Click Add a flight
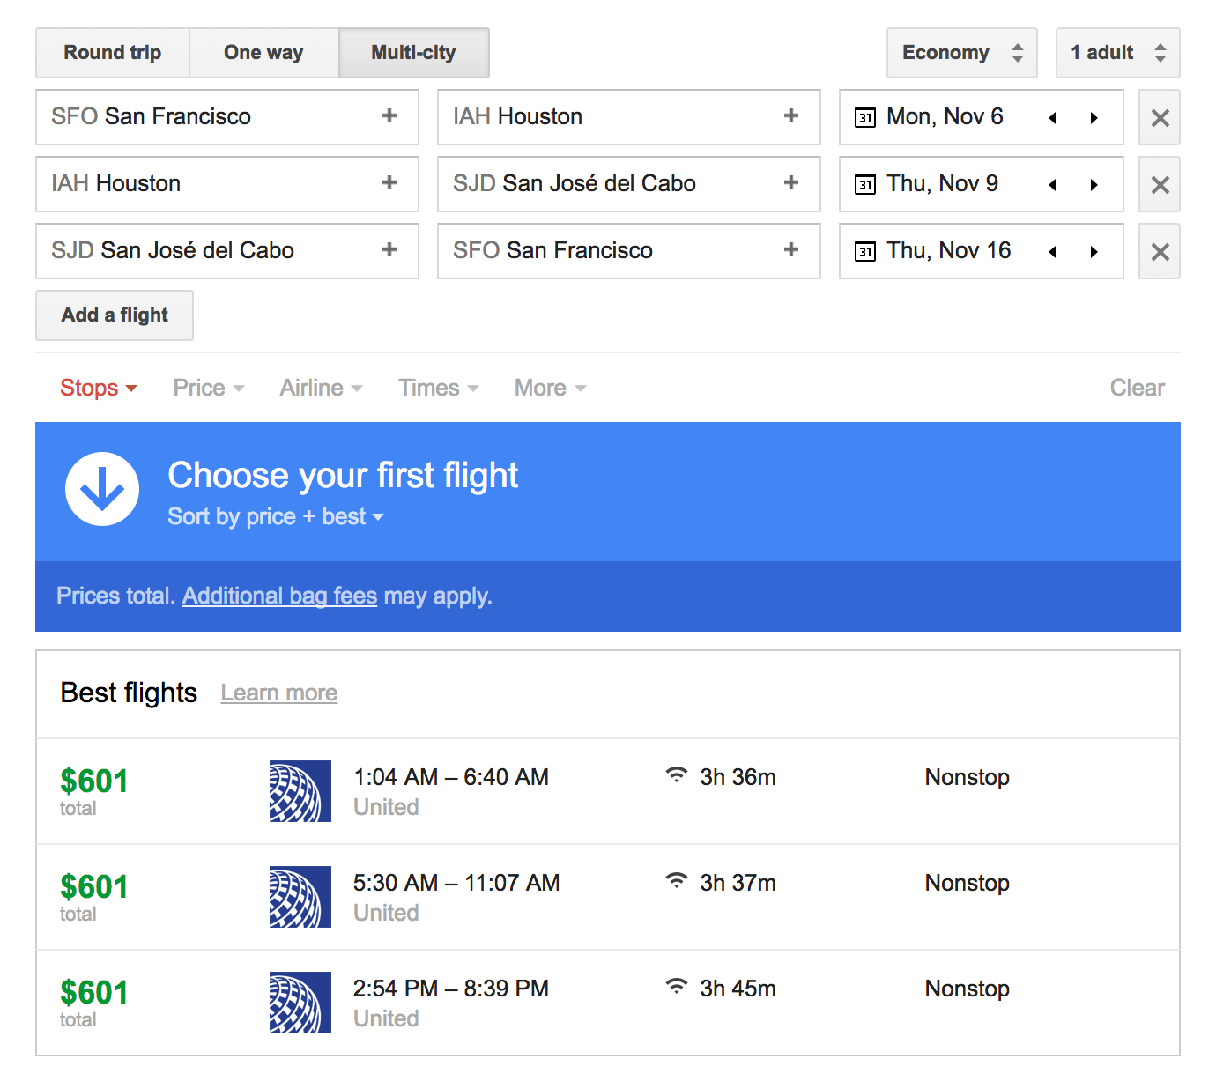Image resolution: width=1216 pixels, height=1074 pixels. point(114,315)
